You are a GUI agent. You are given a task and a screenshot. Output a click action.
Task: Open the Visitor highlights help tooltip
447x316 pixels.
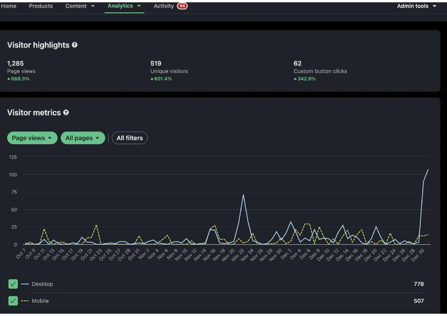[74, 45]
